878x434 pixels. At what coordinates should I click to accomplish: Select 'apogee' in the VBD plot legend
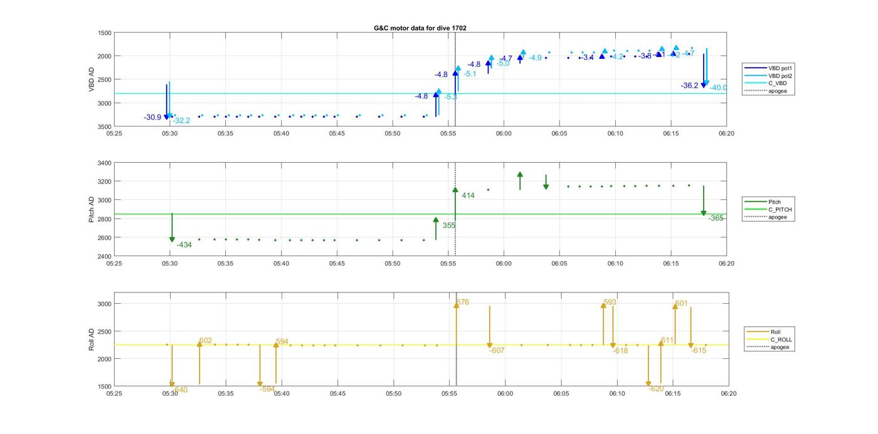766,91
